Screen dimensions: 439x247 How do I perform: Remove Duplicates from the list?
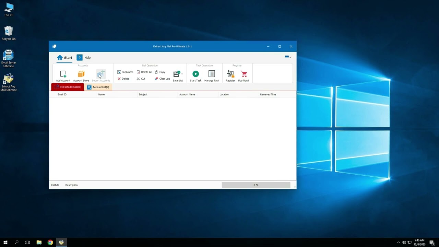125,72
